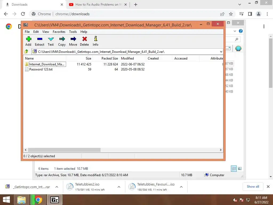Click the Chrome taskbar icon
Viewport: 273px width, 205px height.
click(x=38, y=200)
